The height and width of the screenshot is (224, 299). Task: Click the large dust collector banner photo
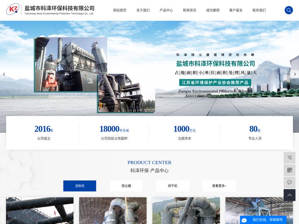71,65
